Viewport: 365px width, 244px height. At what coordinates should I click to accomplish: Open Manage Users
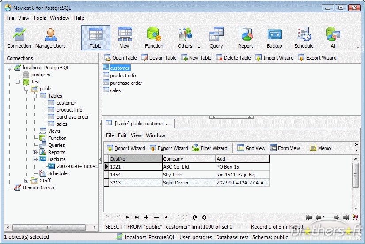pyautogui.click(x=50, y=38)
